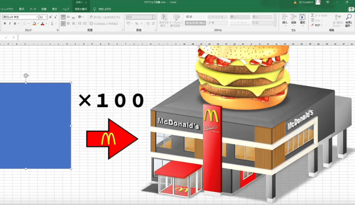This screenshot has width=355, height=205.
Task: Apply comma style number format
Action: (x=142, y=24)
